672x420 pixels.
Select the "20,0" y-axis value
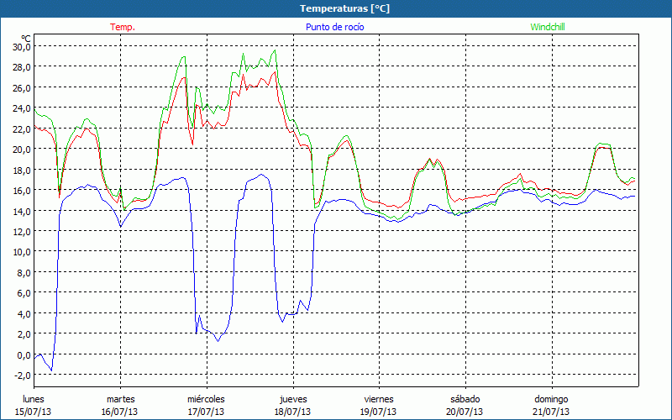tap(21, 149)
